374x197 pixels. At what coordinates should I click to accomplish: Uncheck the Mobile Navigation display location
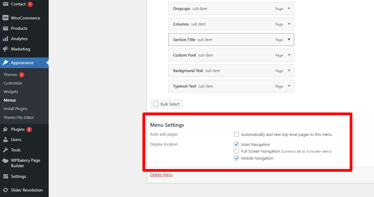[236, 158]
